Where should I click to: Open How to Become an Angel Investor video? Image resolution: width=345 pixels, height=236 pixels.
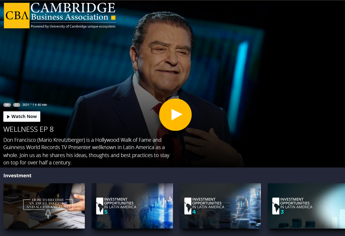[44, 206]
